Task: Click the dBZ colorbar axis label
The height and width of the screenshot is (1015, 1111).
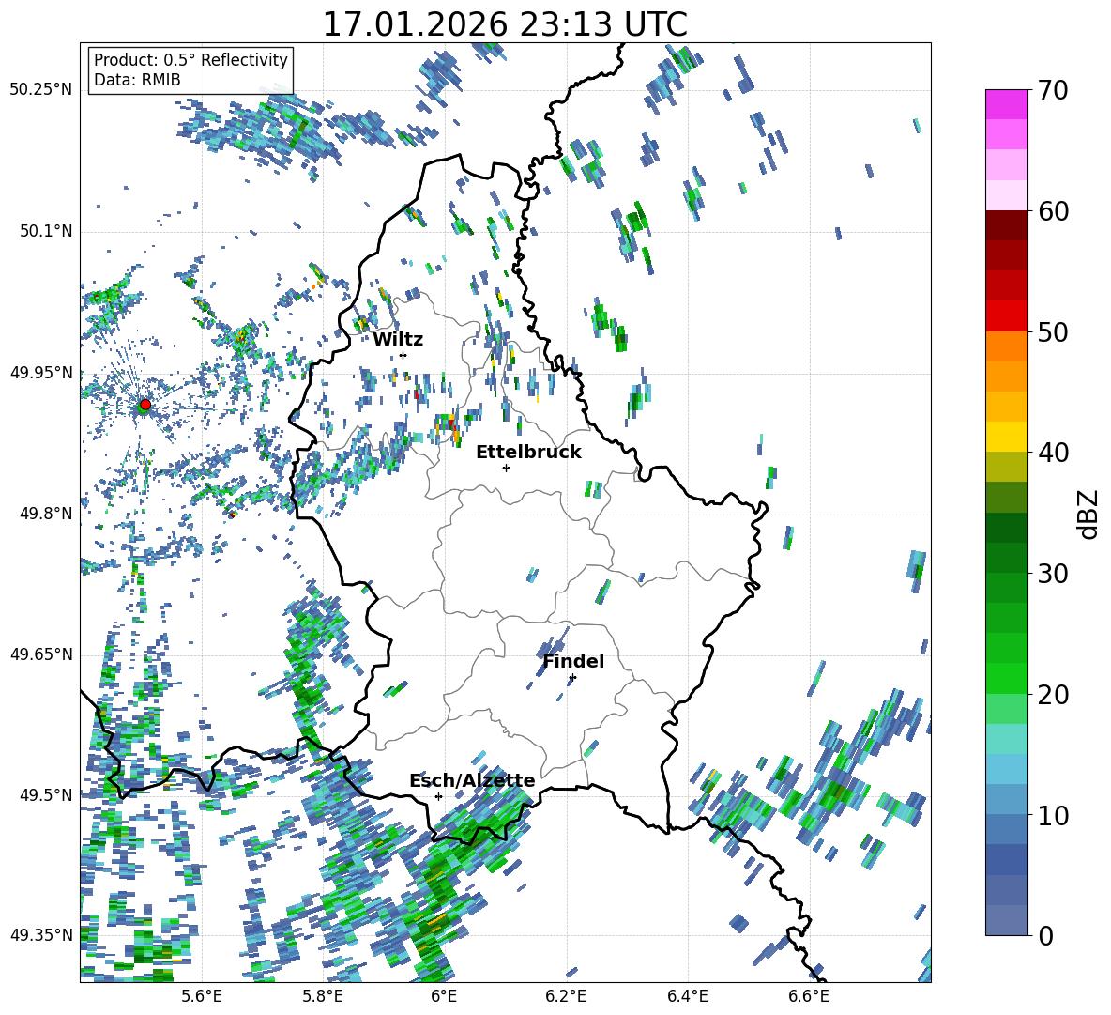Action: pos(1088,514)
